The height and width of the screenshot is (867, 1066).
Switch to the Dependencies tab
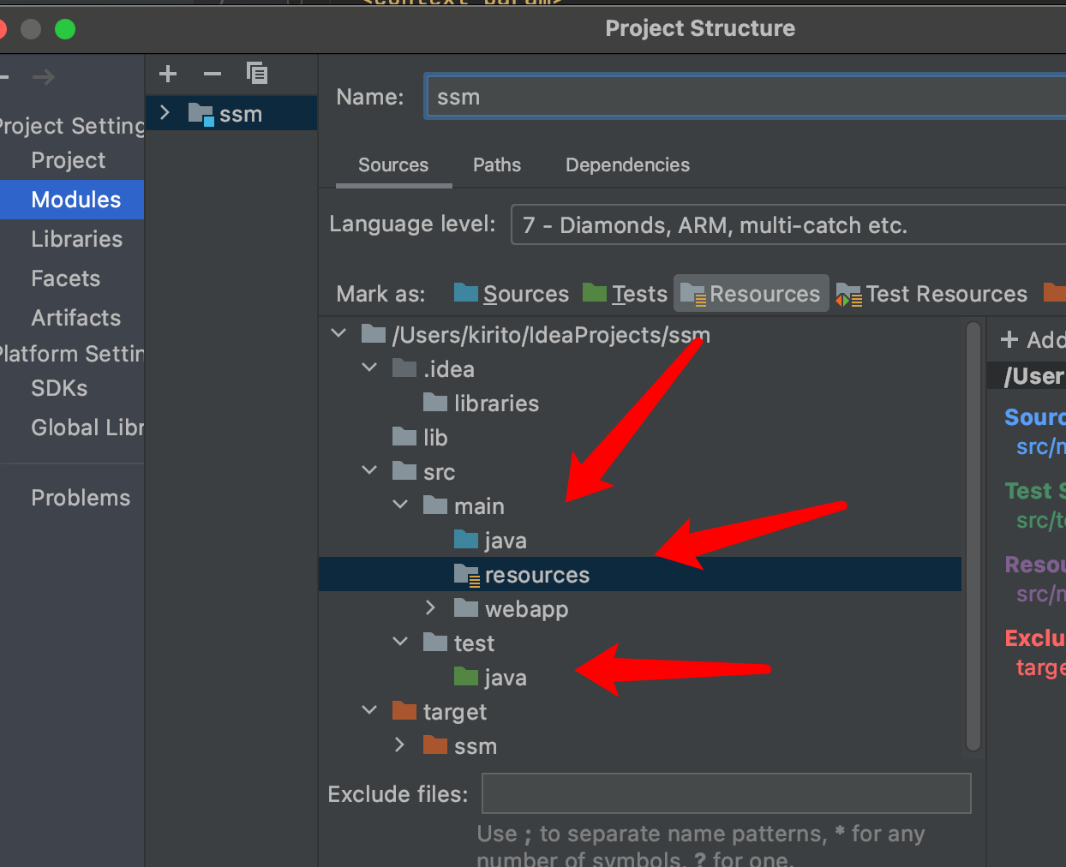pyautogui.click(x=627, y=164)
